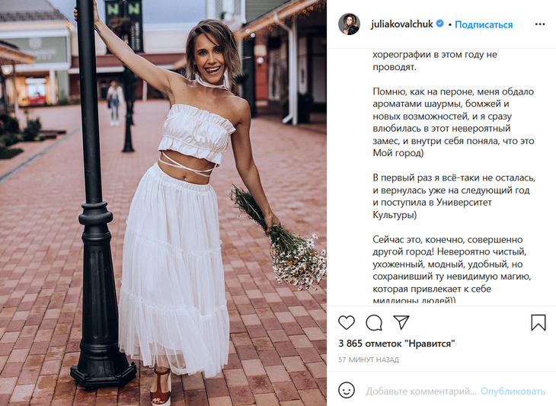This screenshot has width=556, height=406.
Task: Save post with bookmark icon
Action: click(x=538, y=323)
